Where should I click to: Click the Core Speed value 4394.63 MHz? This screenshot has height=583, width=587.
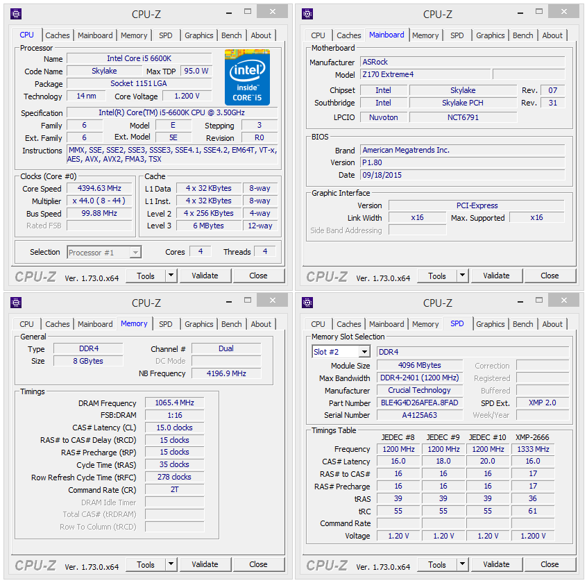[x=99, y=188]
